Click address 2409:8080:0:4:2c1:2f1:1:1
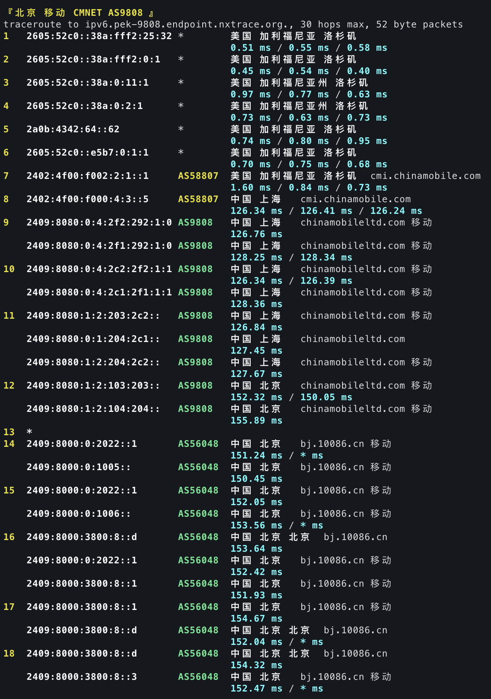This screenshot has width=491, height=699. [x=99, y=292]
